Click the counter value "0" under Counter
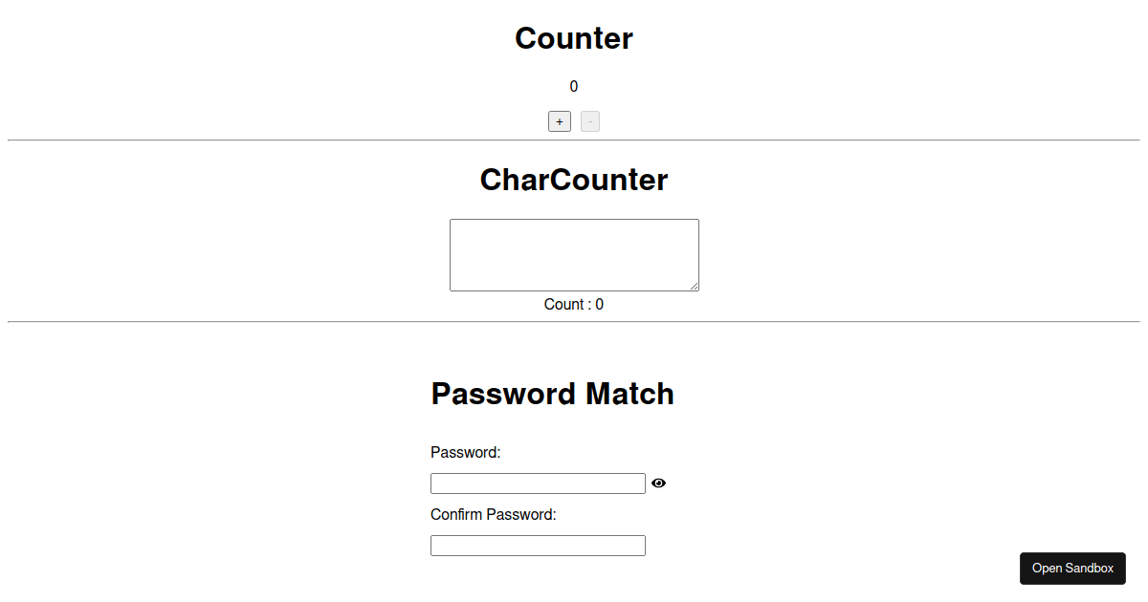 [x=574, y=87]
